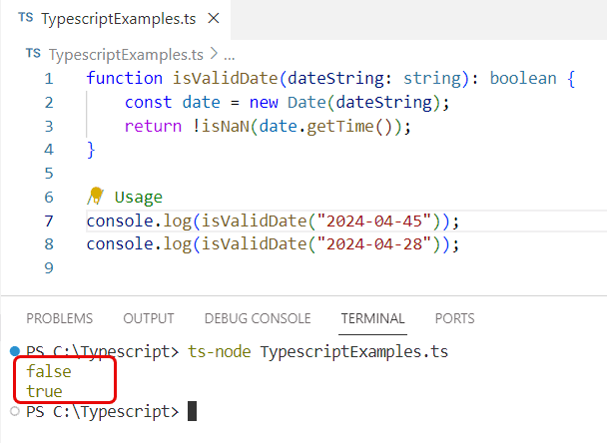Click 'console' on line 8
This screenshot has height=443, width=607.
point(120,244)
